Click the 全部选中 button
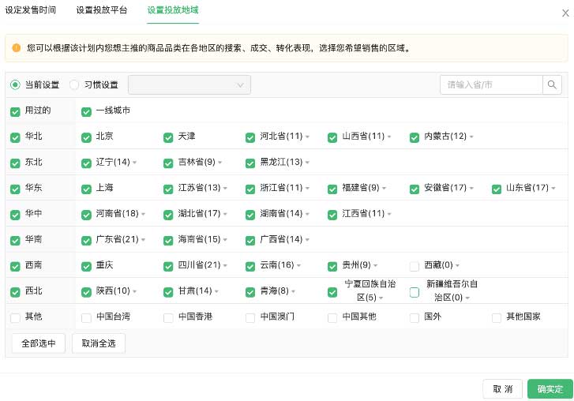Screen dimensions: 574x401 pyautogui.click(x=39, y=343)
